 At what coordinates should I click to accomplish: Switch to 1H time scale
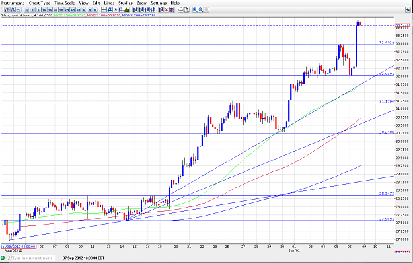tap(61, 10)
